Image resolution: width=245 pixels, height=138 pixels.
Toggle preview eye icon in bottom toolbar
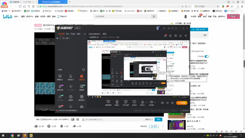point(167,103)
